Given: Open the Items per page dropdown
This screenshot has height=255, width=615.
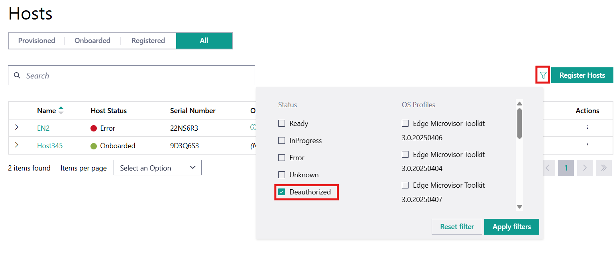Looking at the screenshot, I should click(157, 168).
